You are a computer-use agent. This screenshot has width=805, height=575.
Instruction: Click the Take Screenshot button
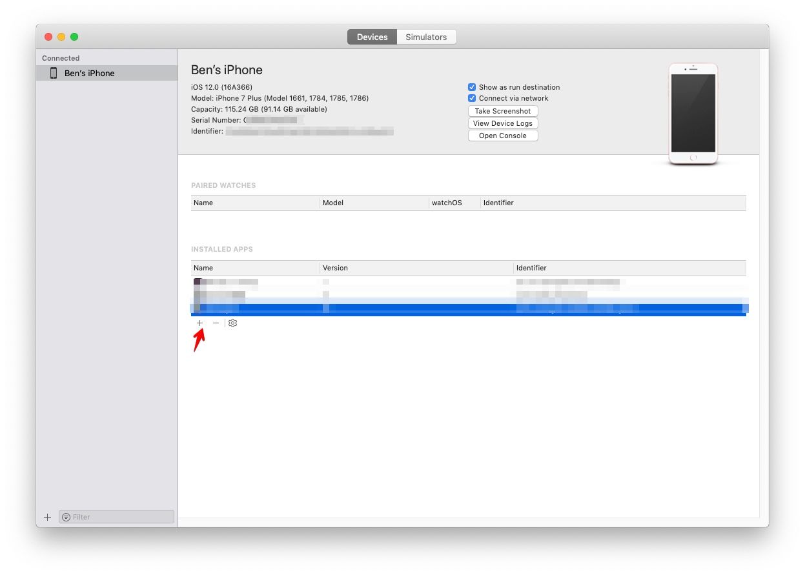(503, 111)
